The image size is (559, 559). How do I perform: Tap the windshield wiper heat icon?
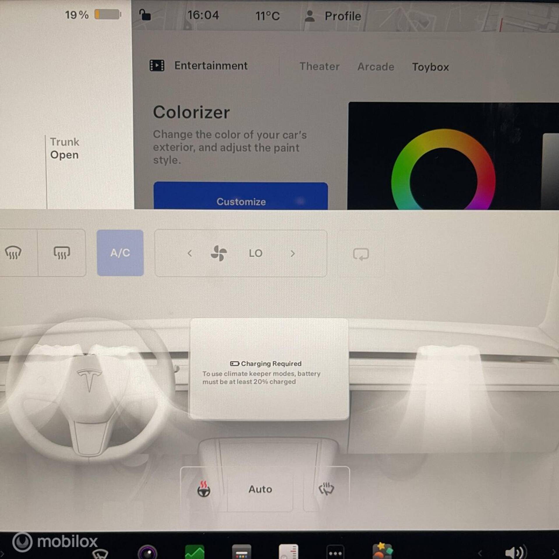326,489
